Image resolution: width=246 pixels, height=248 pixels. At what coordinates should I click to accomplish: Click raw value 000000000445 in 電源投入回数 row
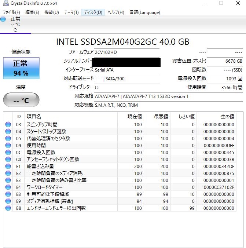coord(219,153)
